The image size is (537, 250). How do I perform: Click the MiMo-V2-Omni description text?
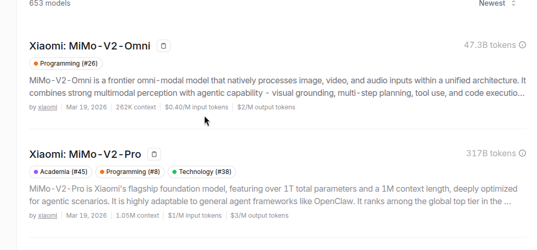(278, 86)
